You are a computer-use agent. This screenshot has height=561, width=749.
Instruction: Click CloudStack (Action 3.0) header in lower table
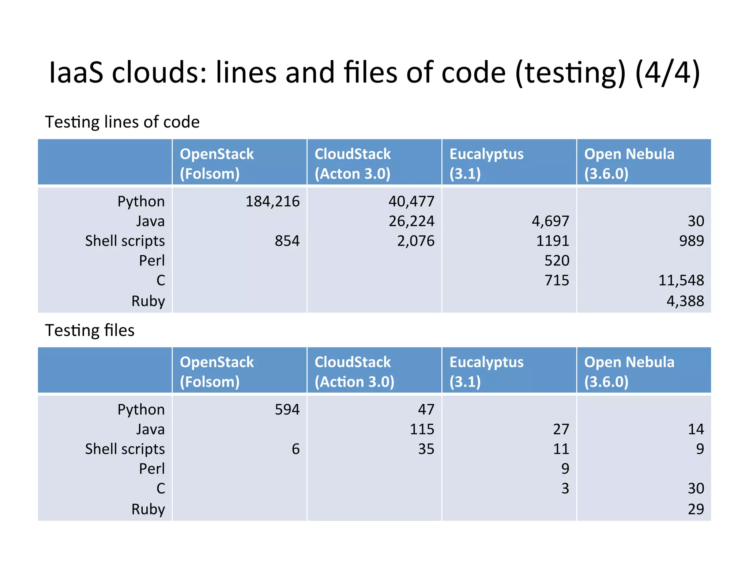[x=354, y=372]
